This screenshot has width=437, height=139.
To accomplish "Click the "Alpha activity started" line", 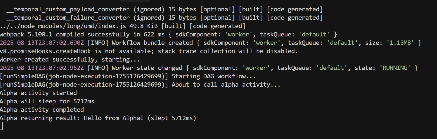I will tap(38, 93).
